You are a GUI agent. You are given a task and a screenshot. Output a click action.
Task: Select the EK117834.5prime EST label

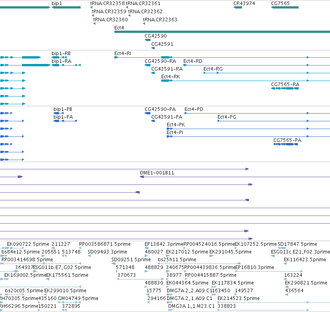[x=233, y=283]
